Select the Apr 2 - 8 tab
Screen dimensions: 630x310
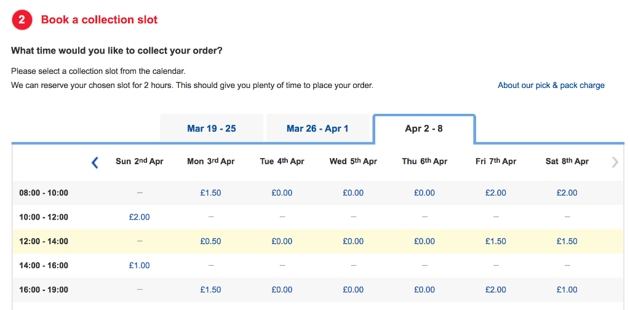coord(424,129)
